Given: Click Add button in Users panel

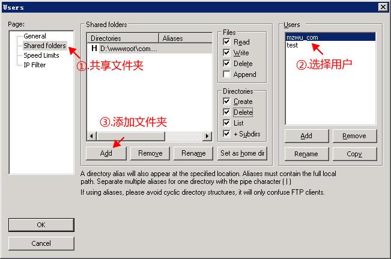Looking at the screenshot, I should pyautogui.click(x=306, y=136).
